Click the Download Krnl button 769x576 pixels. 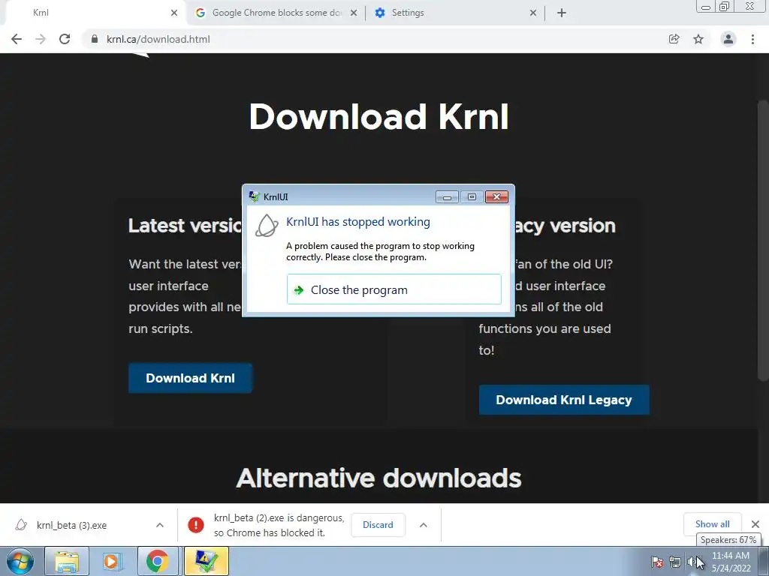point(190,378)
